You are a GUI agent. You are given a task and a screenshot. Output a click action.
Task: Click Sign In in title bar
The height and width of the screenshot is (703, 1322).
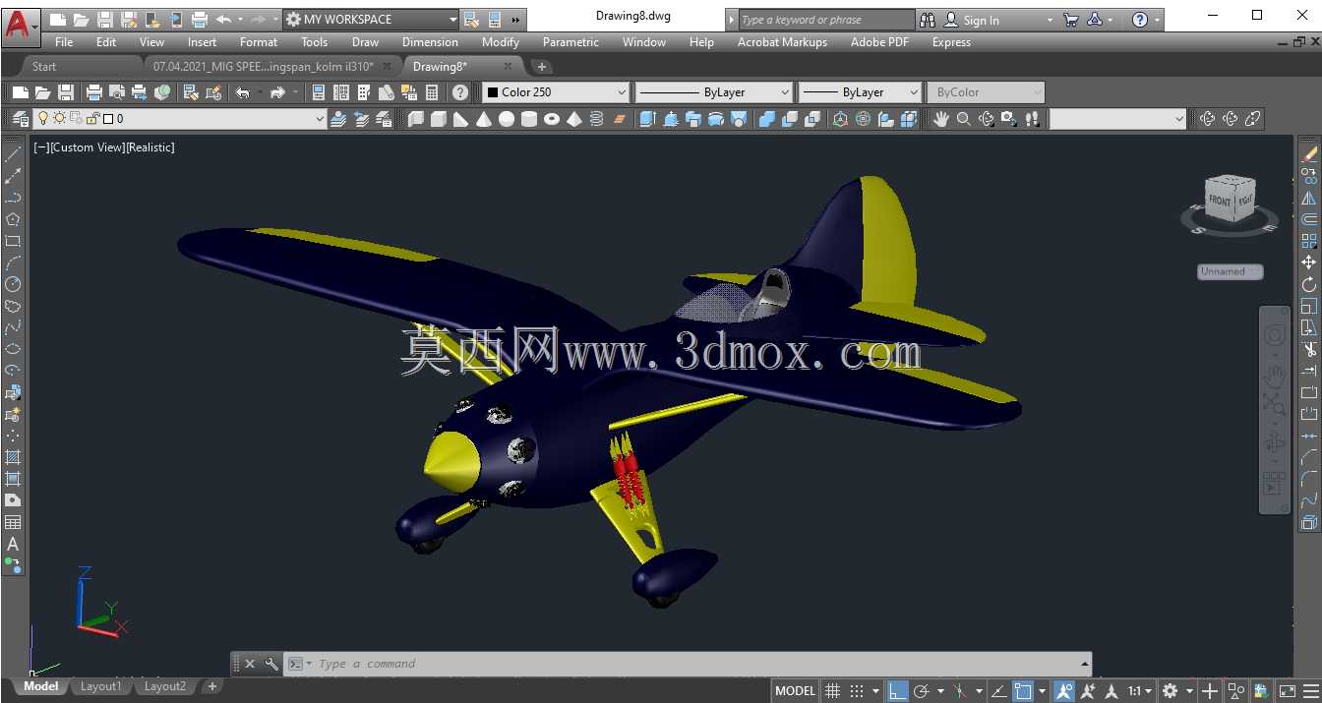981,20
